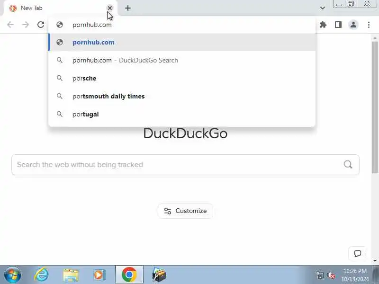Viewport: 379px width, 284px height.
Task: Open the Windows Start orb
Action: click(13, 275)
